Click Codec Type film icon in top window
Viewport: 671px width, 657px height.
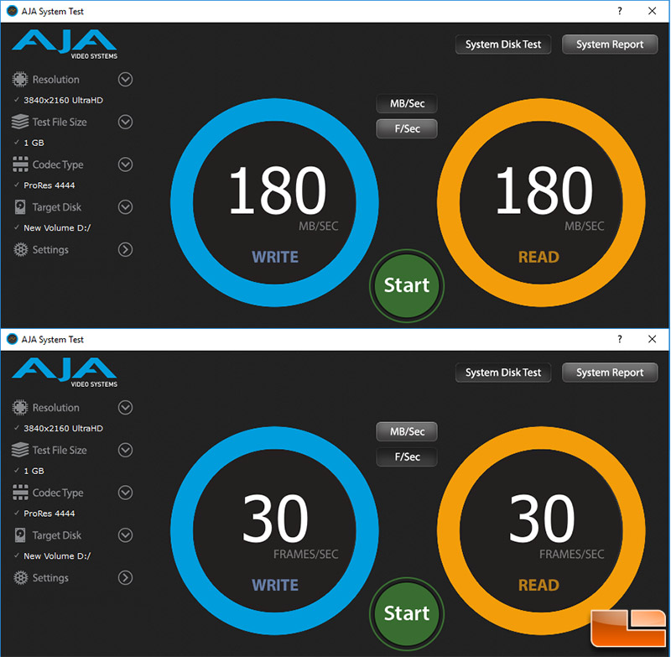[x=20, y=164]
